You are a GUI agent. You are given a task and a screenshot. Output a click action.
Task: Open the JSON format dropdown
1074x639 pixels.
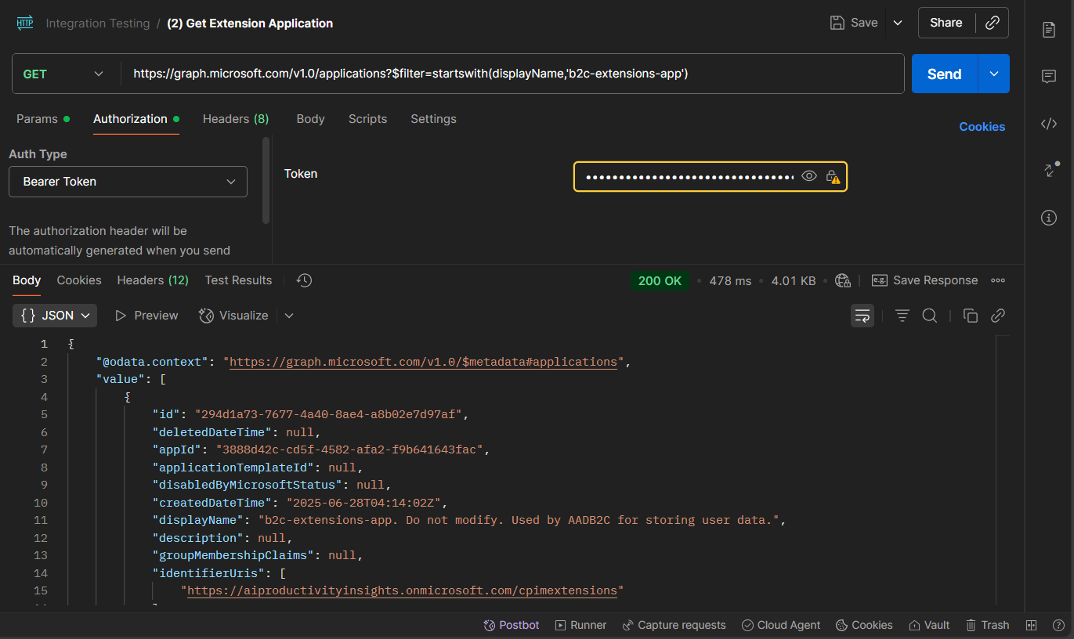pos(55,316)
